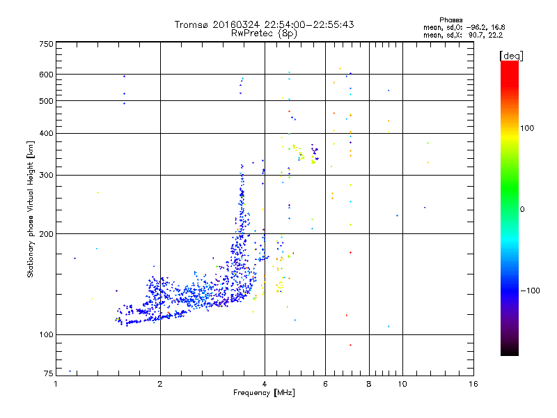Click the y-axis tick label '300'
This screenshot has height=418, width=557.
point(47,176)
